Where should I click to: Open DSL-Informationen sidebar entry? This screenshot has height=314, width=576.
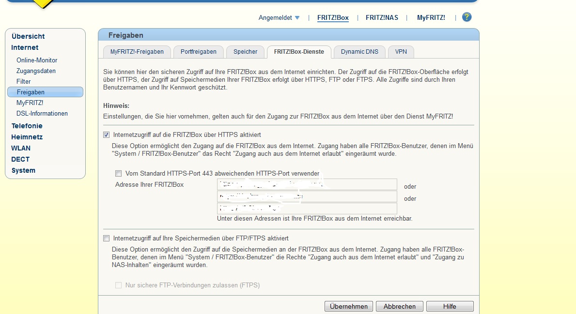(42, 113)
